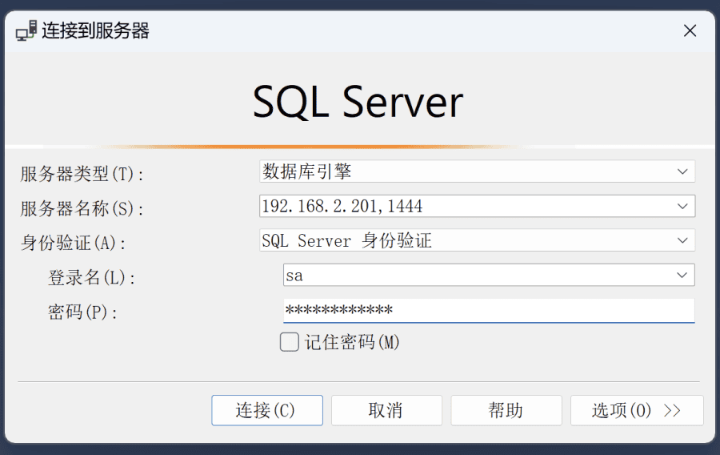Select the 数据库引擎 server type combo box
The height and width of the screenshot is (455, 720).
tap(477, 171)
